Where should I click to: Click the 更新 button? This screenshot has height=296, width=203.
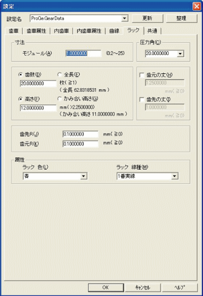pos(147,18)
